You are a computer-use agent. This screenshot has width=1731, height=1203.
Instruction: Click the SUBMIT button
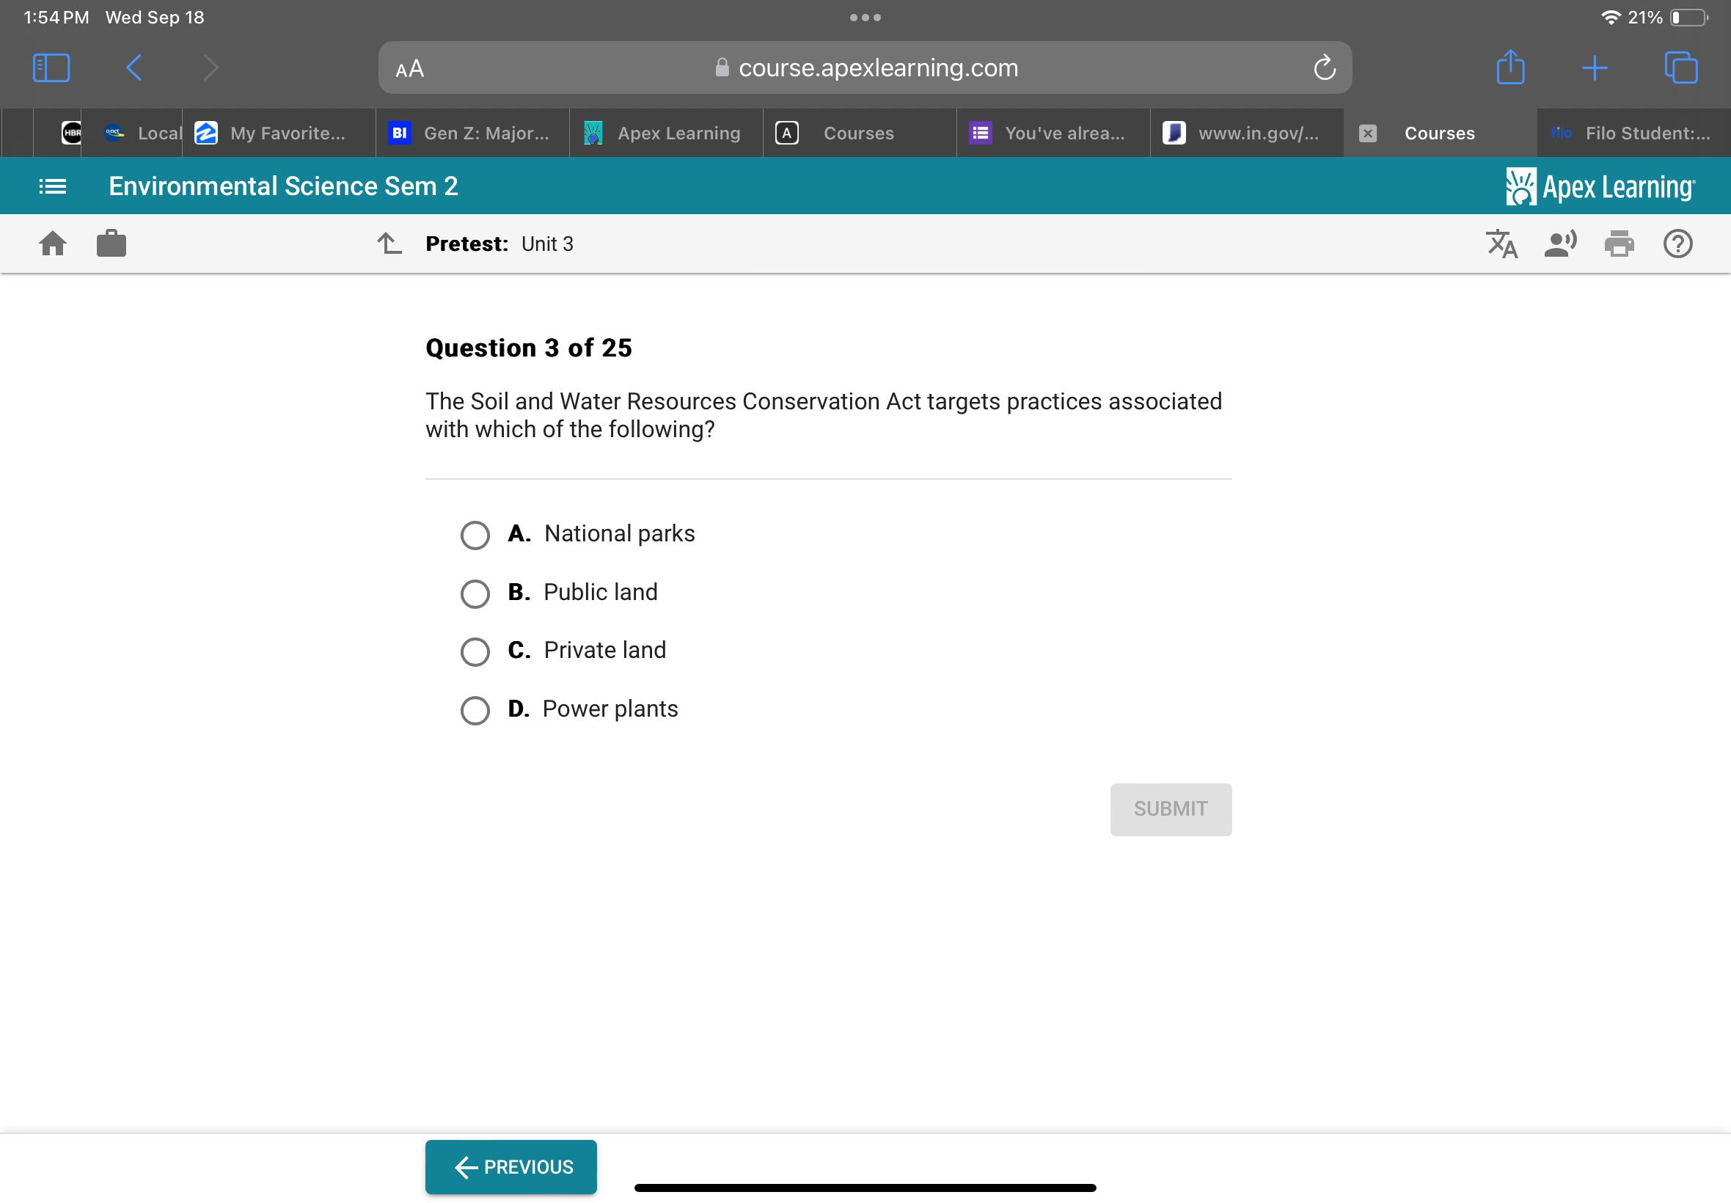(x=1169, y=808)
